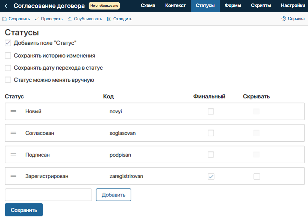Open the Справка help link
Viewport: 308px width, 218px height.
coord(296,18)
